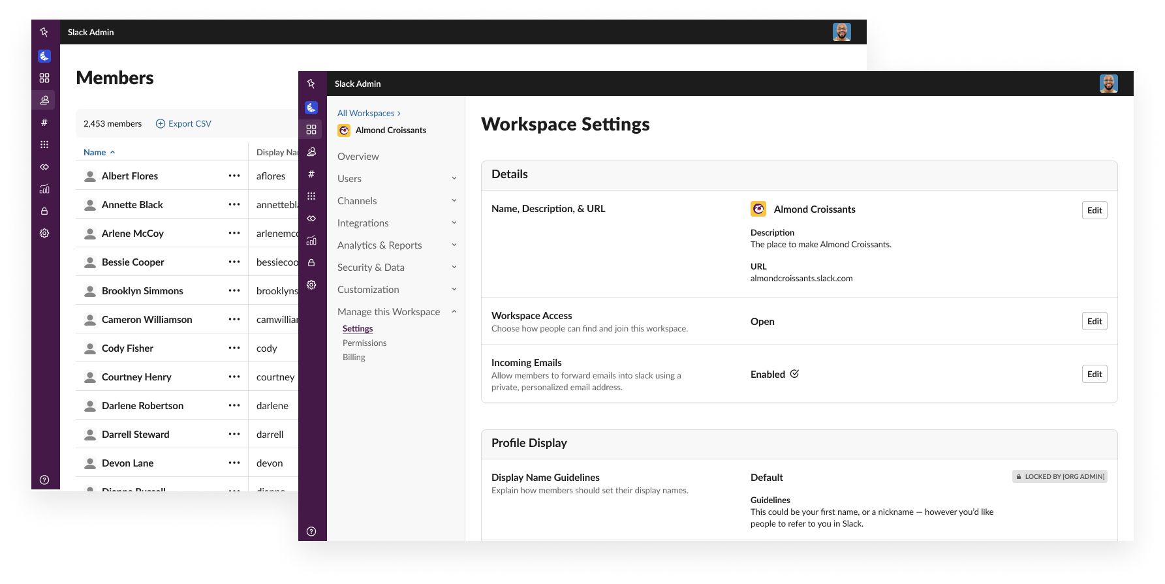Open more options for Bessie Cooper

coord(234,262)
